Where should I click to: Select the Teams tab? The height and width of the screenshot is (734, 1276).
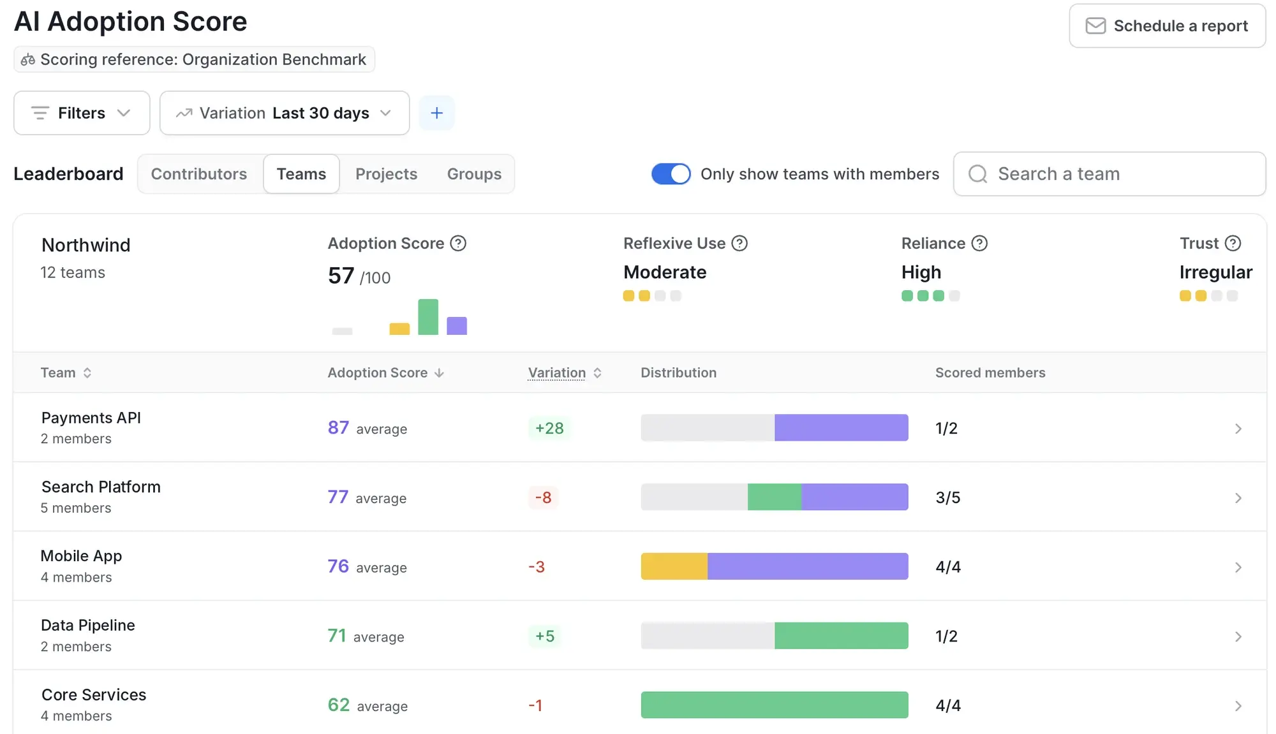tap(301, 174)
